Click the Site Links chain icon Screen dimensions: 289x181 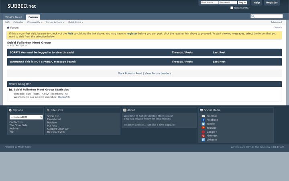pyautogui.click(x=48, y=110)
